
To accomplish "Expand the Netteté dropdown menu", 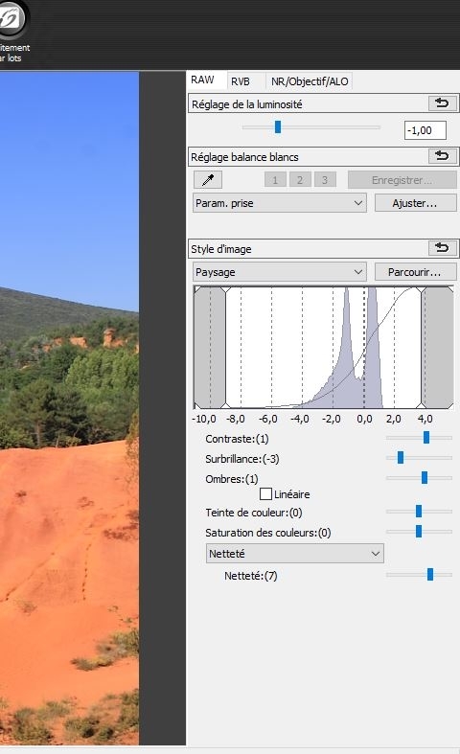I will coord(294,554).
